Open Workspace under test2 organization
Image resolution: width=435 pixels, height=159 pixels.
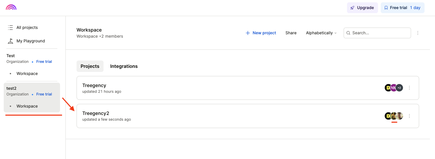click(x=27, y=106)
